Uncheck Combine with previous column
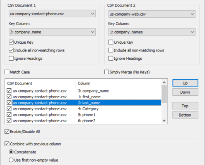The width and height of the screenshot is (205, 165). 7,144
